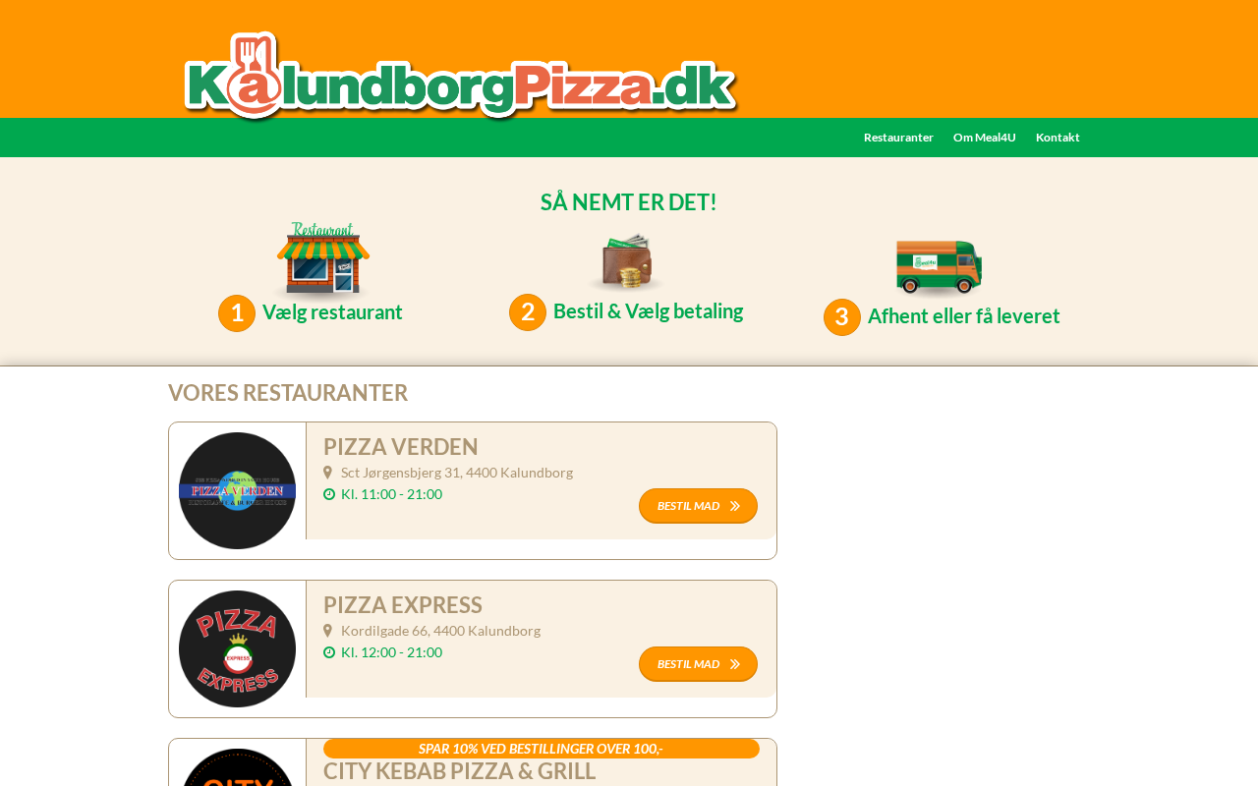Open the PIZZA VERDEN restaurant title
The height and width of the screenshot is (786, 1258).
401,447
